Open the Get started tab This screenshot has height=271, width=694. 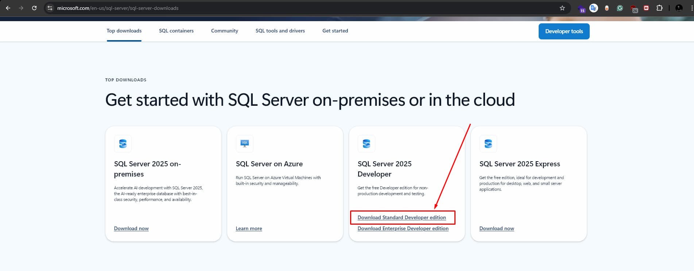point(335,31)
